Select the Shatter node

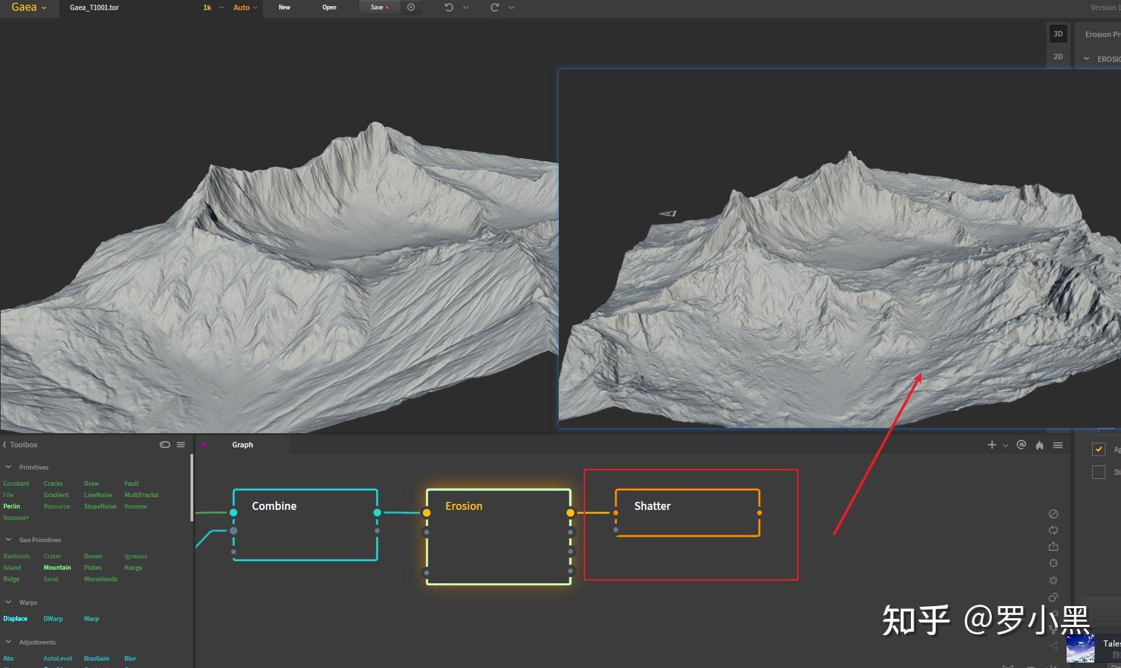687,513
